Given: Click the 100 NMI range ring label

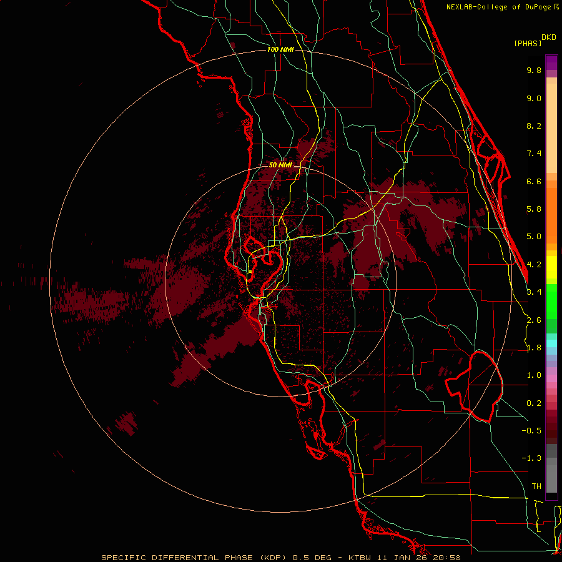Looking at the screenshot, I should [280, 49].
